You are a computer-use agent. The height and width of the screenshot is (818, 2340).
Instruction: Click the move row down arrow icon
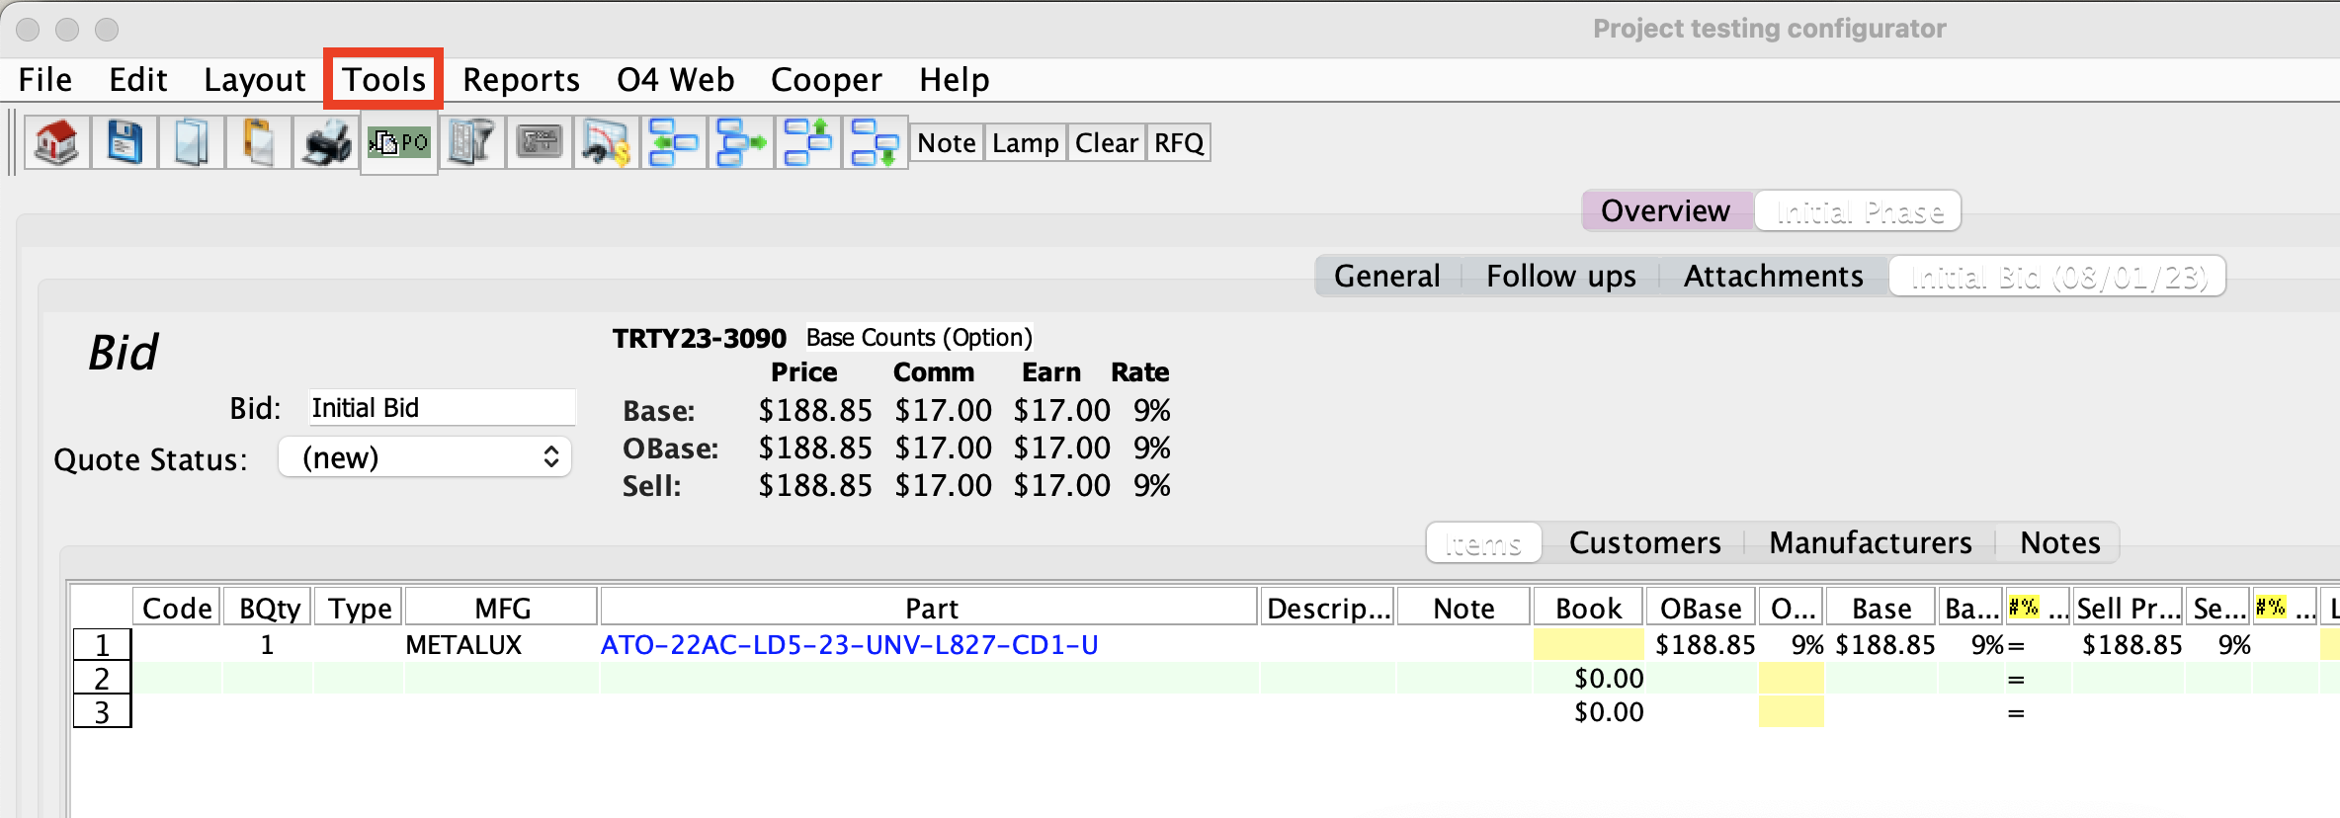(x=876, y=143)
